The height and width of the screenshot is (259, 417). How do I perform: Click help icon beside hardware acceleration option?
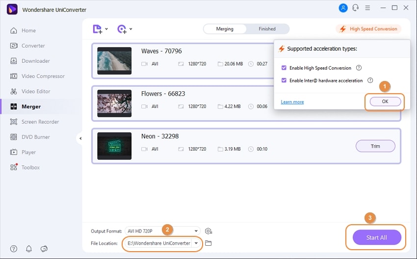pyautogui.click(x=370, y=80)
